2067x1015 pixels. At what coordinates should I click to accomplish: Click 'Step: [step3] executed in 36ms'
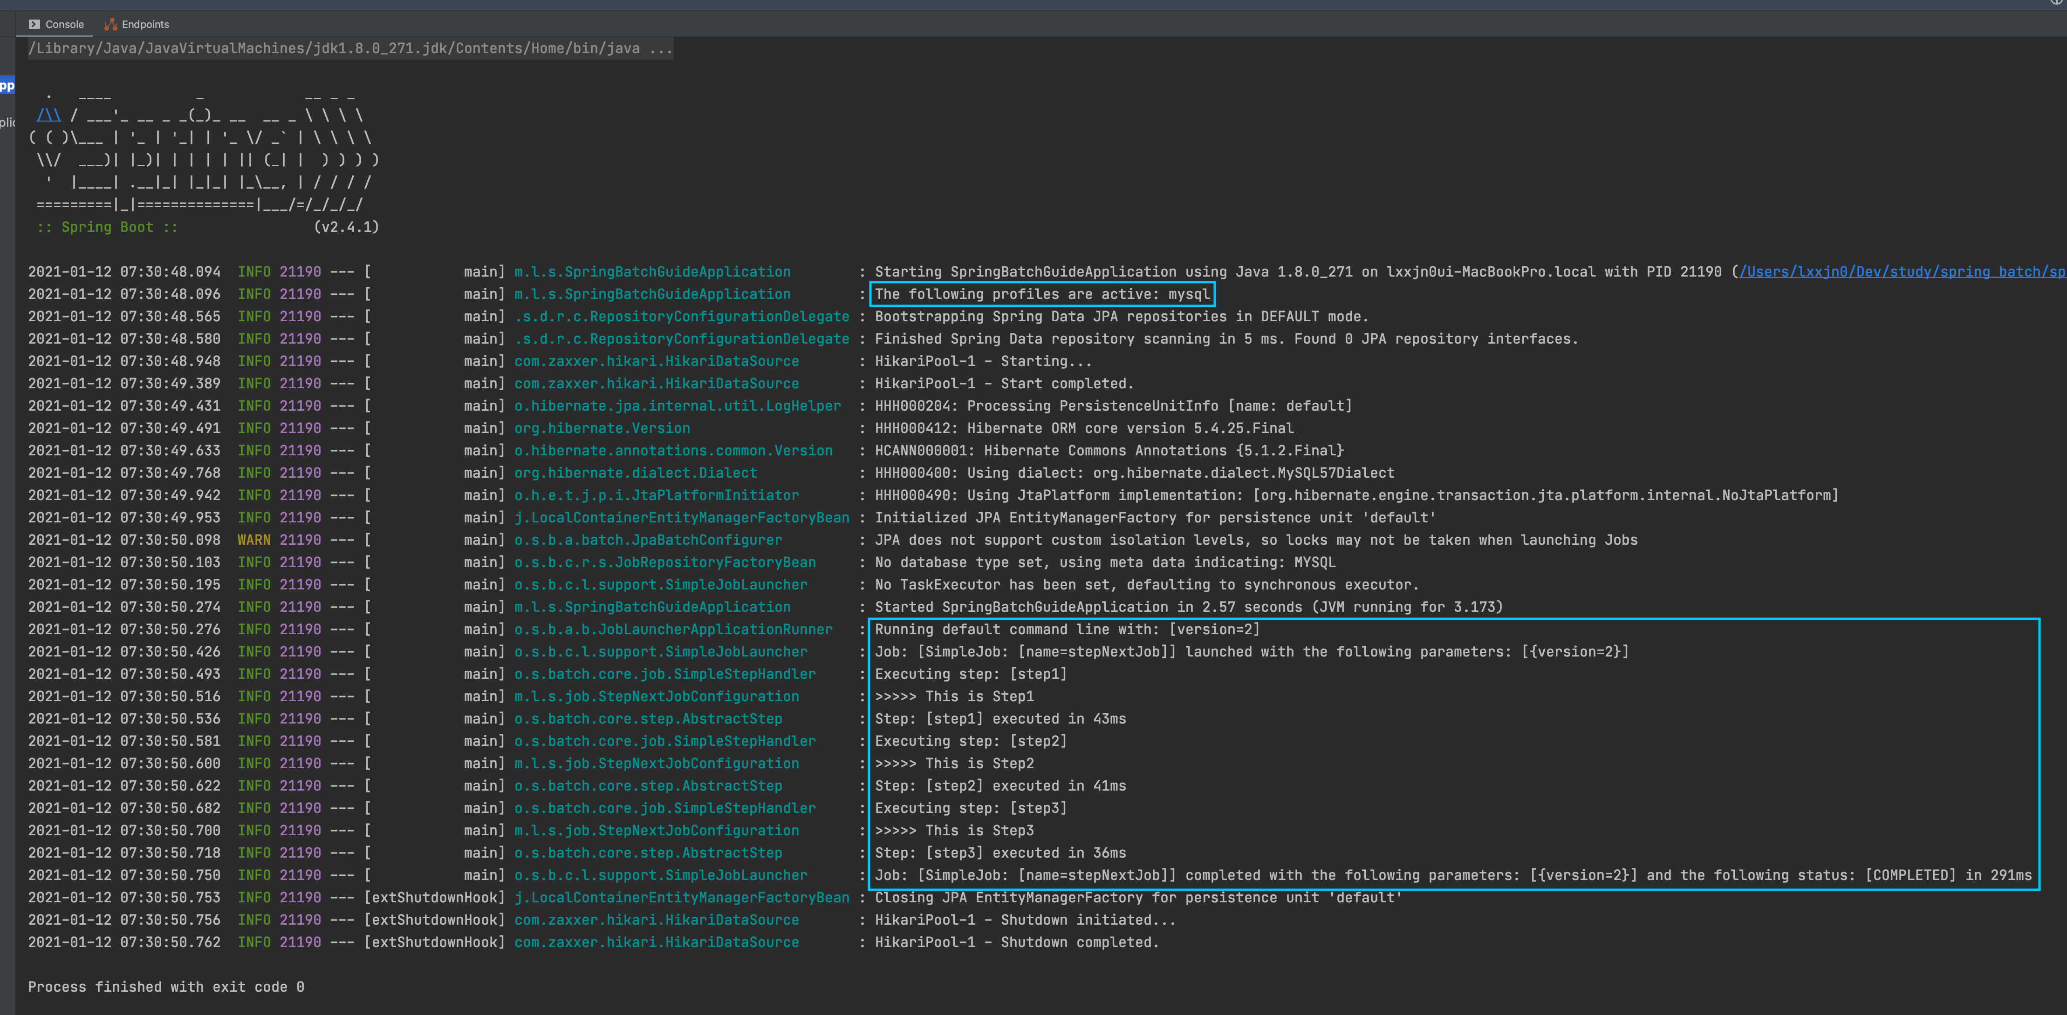tap(1000, 854)
